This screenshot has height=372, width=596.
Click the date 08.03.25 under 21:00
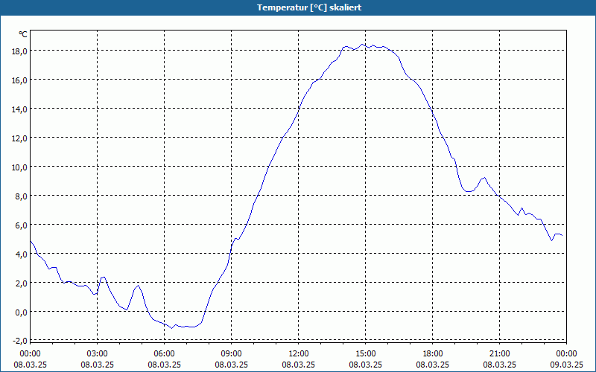[x=499, y=365]
